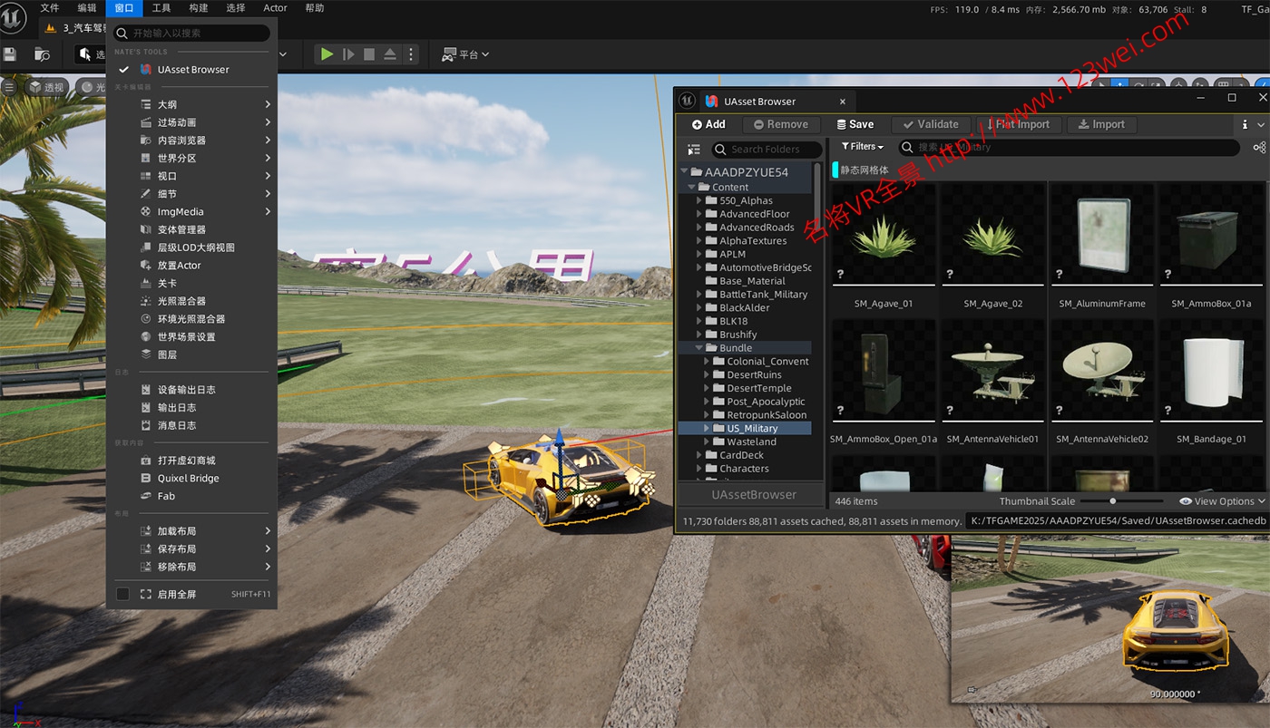
Task: Click the Save button in UAsset Browser
Action: tap(855, 124)
